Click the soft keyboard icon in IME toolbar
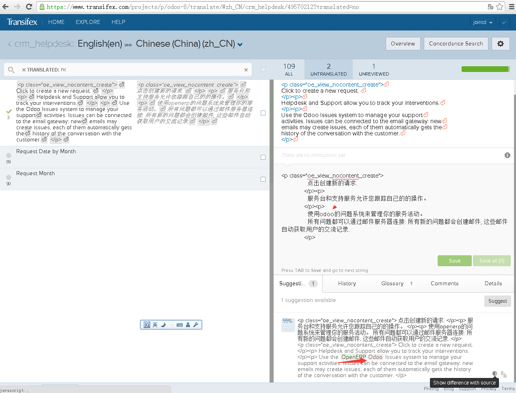The height and width of the screenshot is (393, 516). click(x=179, y=325)
